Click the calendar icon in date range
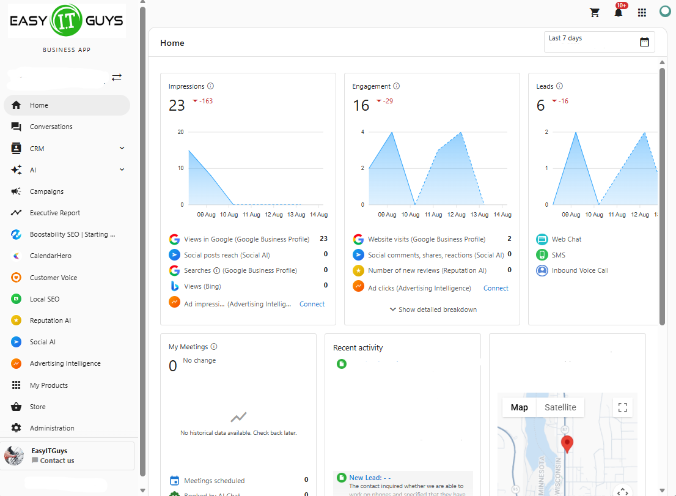The height and width of the screenshot is (496, 676). point(645,42)
